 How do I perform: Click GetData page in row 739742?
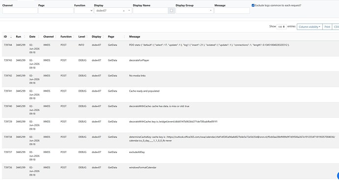click(x=113, y=76)
